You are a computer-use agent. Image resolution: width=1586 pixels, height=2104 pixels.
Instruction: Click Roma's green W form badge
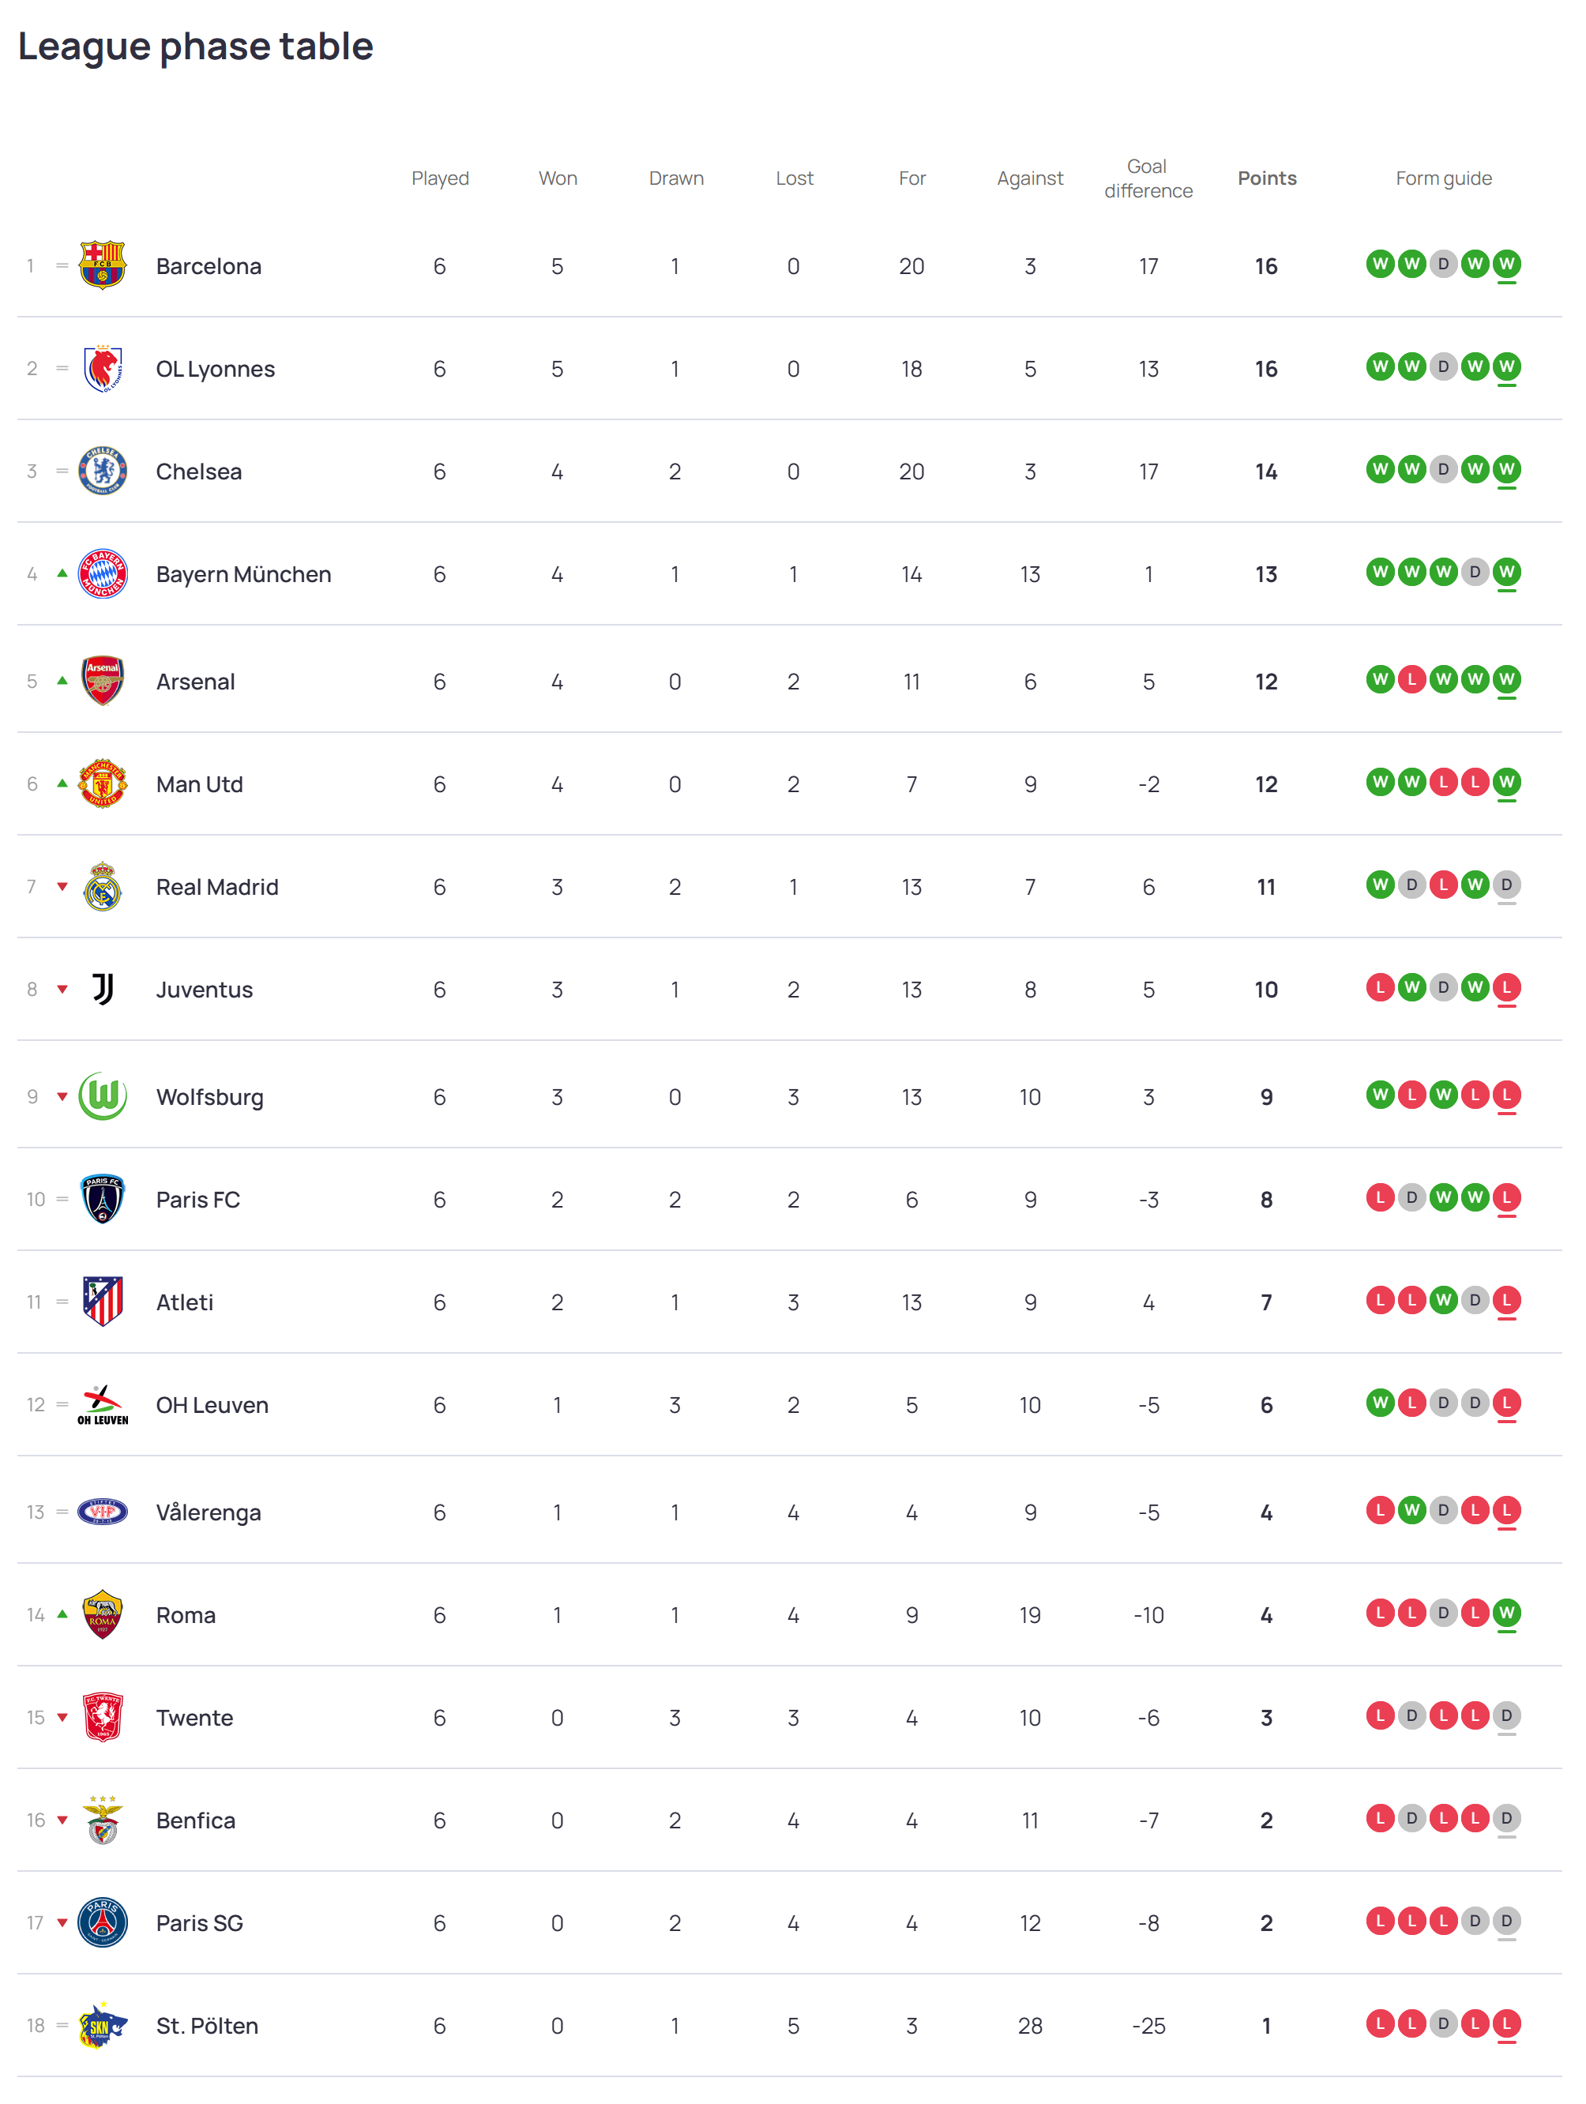coord(1506,1612)
